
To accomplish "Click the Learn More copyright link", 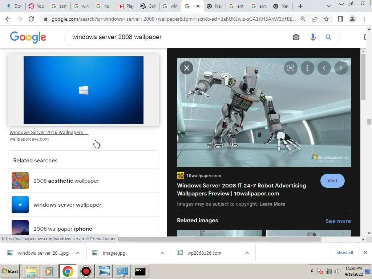I will click(x=272, y=204).
